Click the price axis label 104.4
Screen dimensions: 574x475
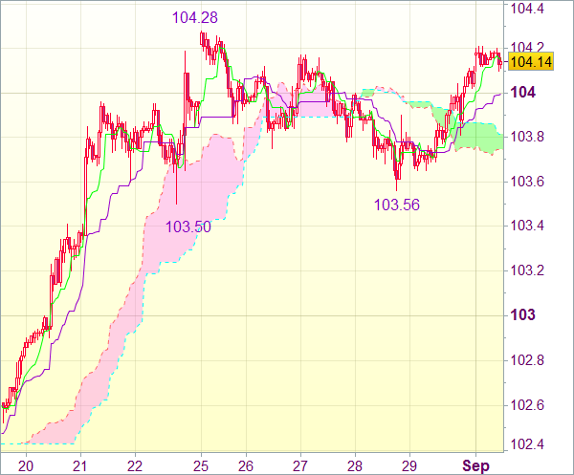(527, 9)
